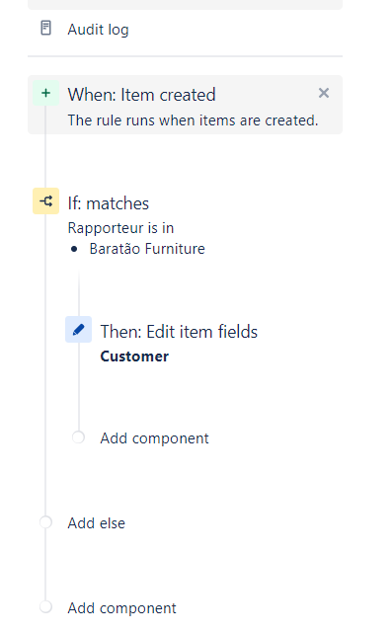The height and width of the screenshot is (634, 392).
Task: Select the yellow If condition branch icon
Action: pos(45,200)
